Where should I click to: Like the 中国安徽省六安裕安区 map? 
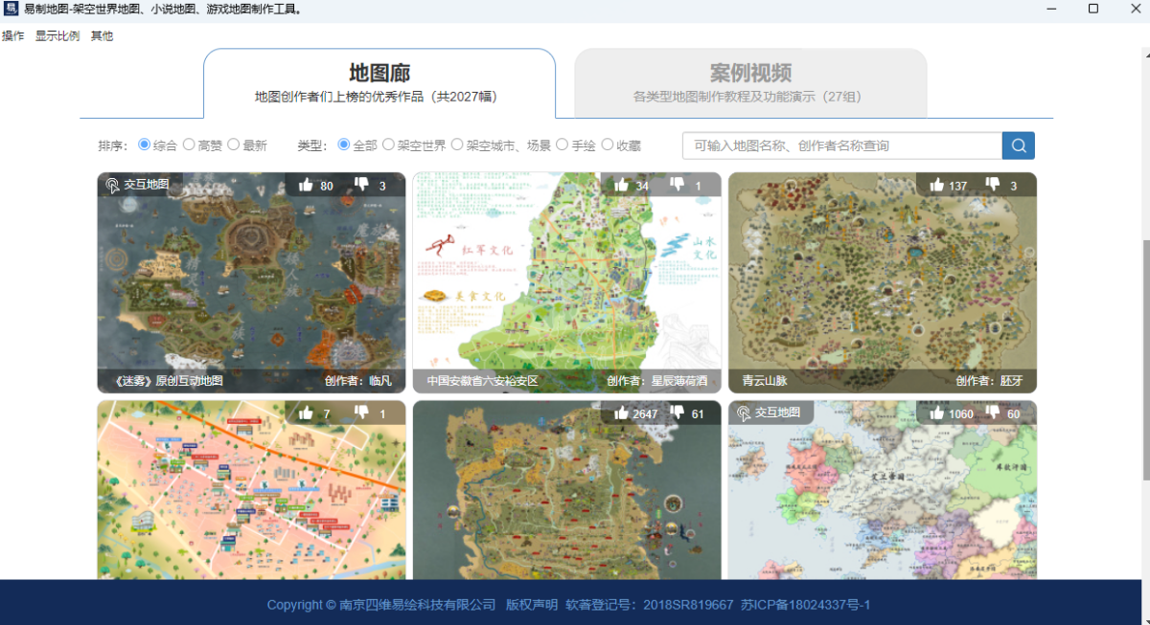(x=621, y=185)
